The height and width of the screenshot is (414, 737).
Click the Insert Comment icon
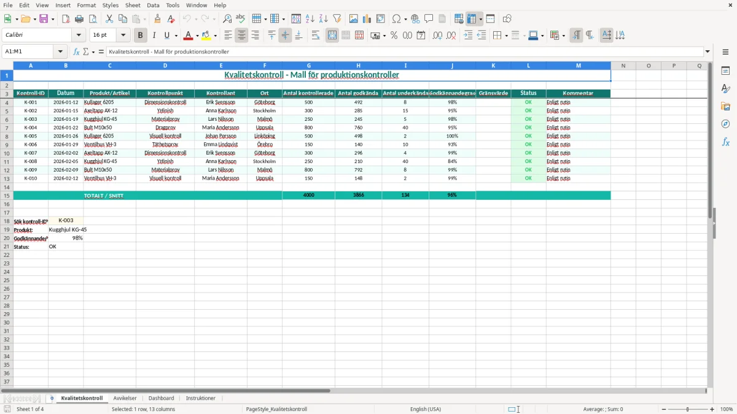click(x=429, y=19)
